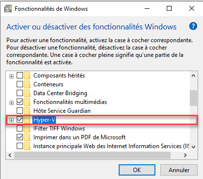
Task: Select the Hyper-V folder icon
Action: tap(27, 120)
